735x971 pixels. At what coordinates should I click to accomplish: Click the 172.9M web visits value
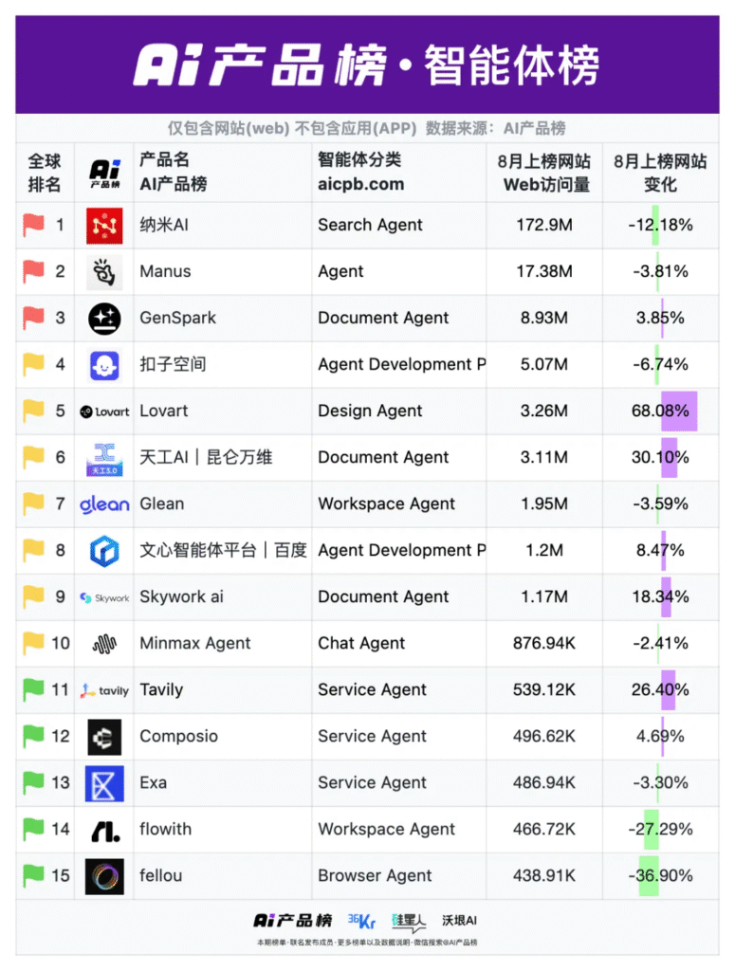pyautogui.click(x=544, y=226)
